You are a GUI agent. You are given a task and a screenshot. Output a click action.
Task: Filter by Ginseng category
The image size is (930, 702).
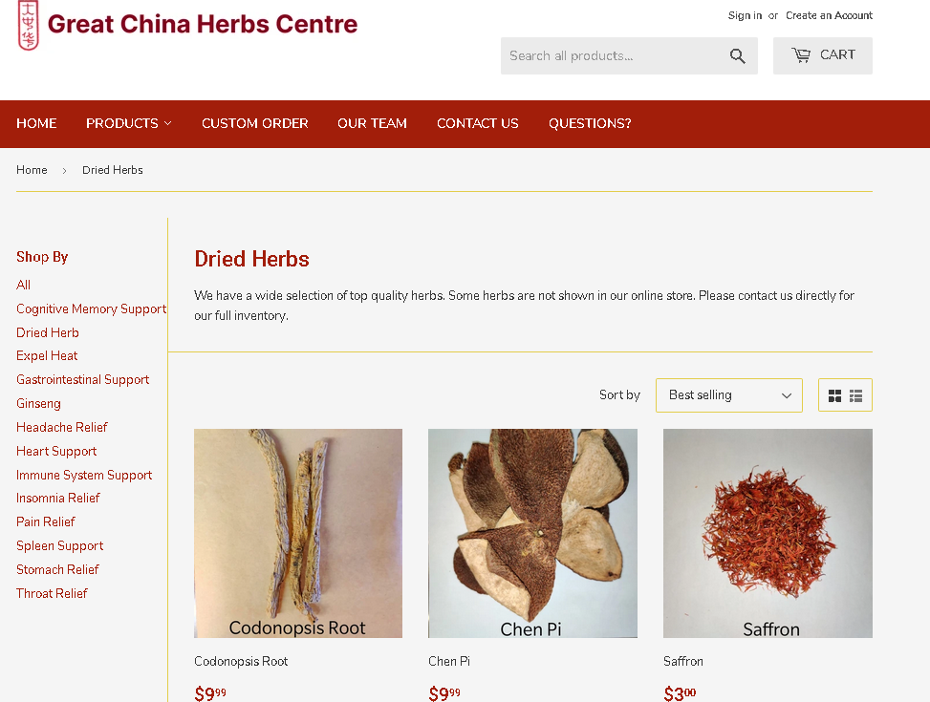38,404
